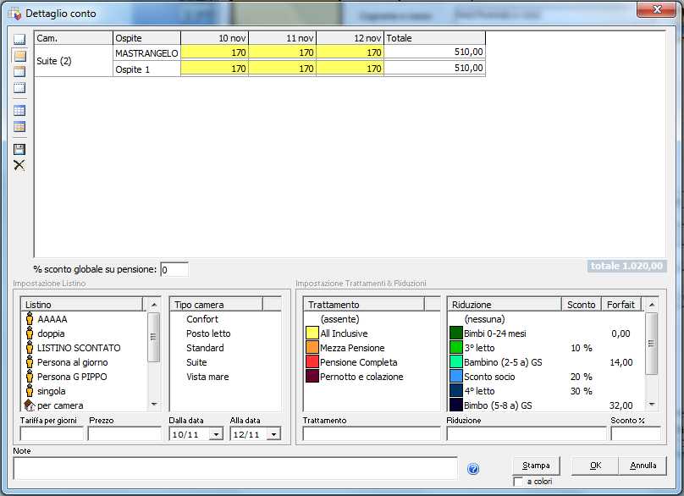Click the Riduzione input field
The height and width of the screenshot is (496, 684).
coord(527,434)
